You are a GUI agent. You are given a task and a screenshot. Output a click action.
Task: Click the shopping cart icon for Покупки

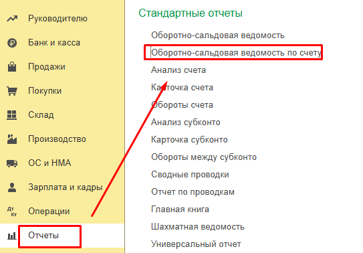[12, 91]
